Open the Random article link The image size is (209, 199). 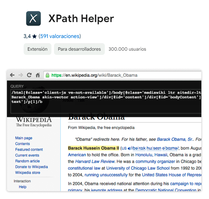(x=27, y=161)
